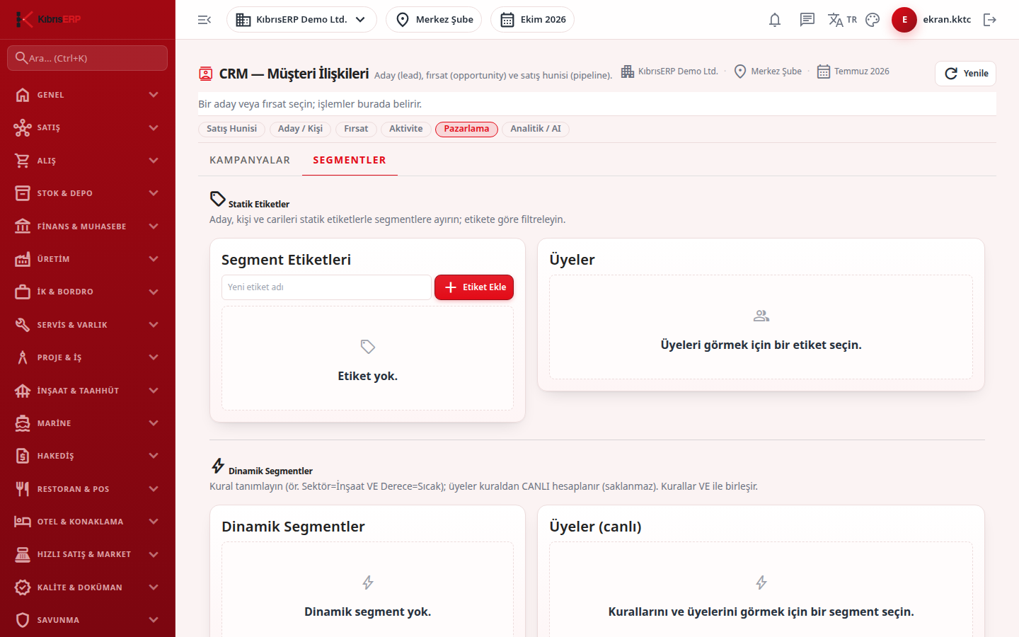Focus the Yeni etiket adı field

click(x=326, y=287)
